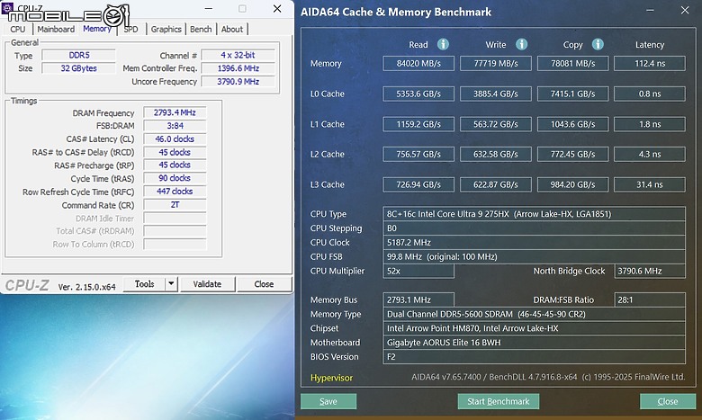Click the L3 Cache Copy value 984.20 GB/s

tap(572, 184)
